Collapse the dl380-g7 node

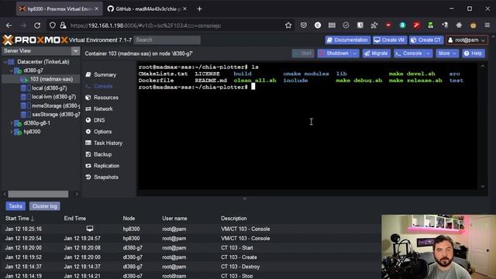[x=12, y=71]
